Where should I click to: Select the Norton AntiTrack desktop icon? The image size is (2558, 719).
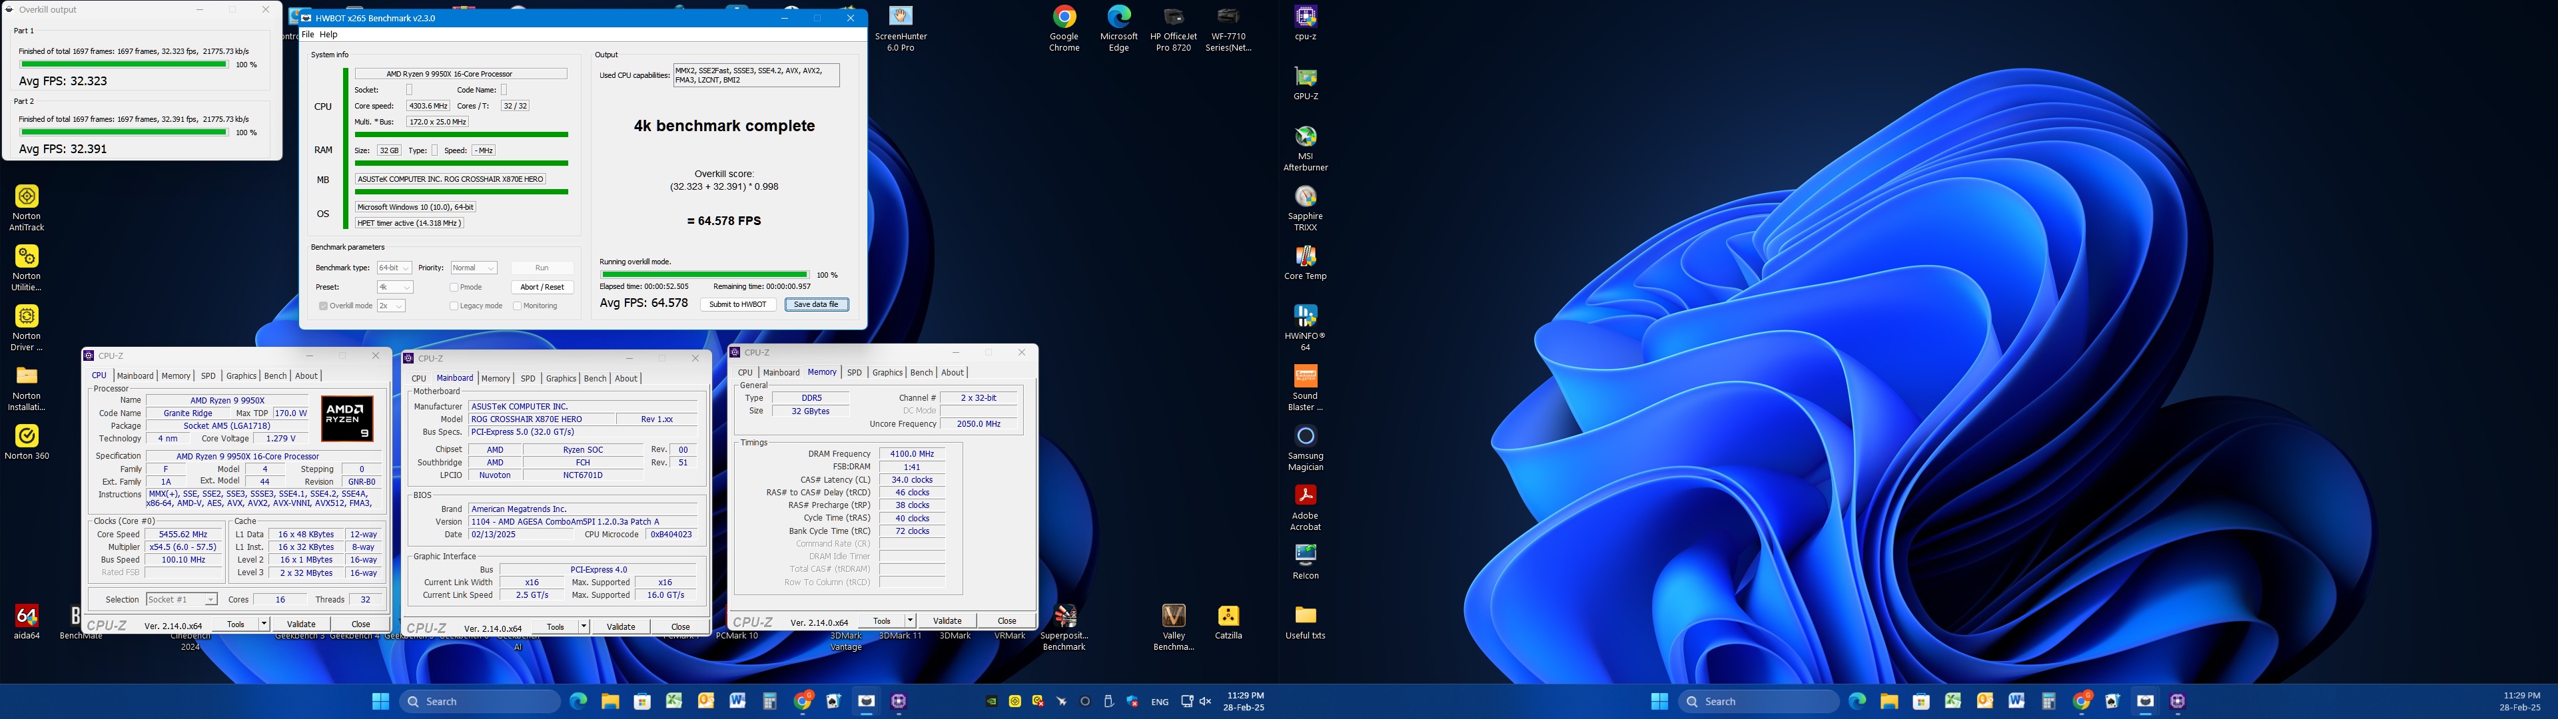click(27, 208)
